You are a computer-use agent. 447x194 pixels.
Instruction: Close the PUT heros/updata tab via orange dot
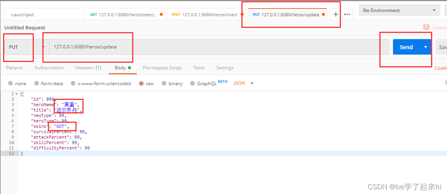pyautogui.click(x=323, y=14)
